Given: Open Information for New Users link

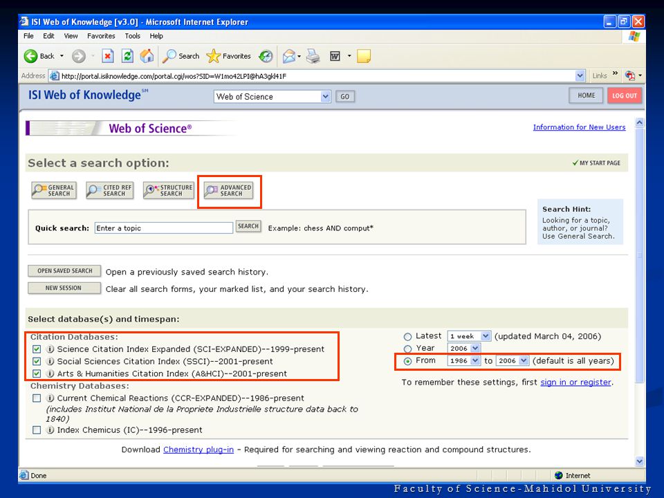Looking at the screenshot, I should tap(580, 127).
